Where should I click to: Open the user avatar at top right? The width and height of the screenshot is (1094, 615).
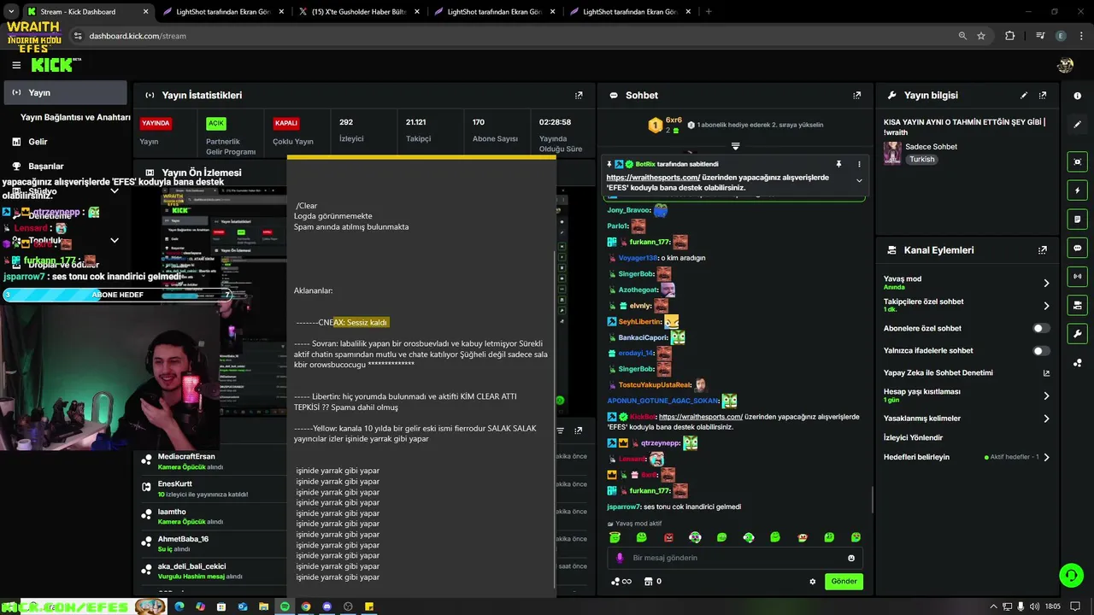(x=1065, y=65)
